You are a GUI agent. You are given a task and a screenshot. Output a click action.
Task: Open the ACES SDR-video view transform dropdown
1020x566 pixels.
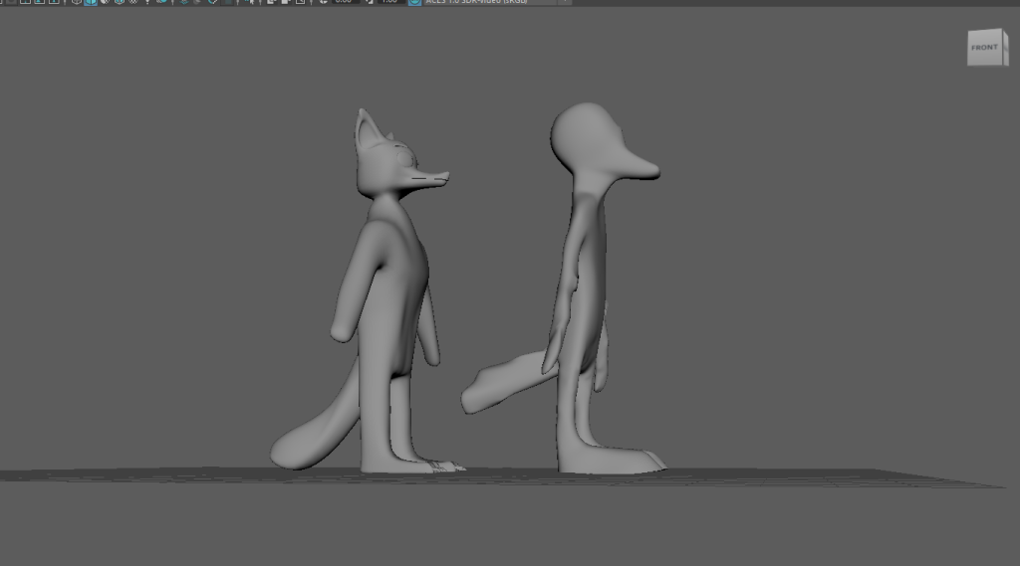pyautogui.click(x=498, y=2)
